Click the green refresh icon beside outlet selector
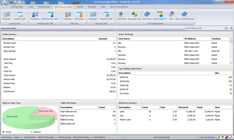This screenshot has height=140, width=234. tap(231, 28)
